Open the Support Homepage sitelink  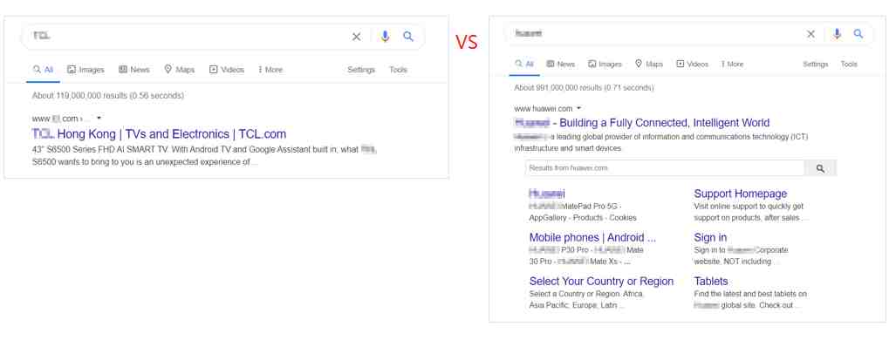click(741, 194)
